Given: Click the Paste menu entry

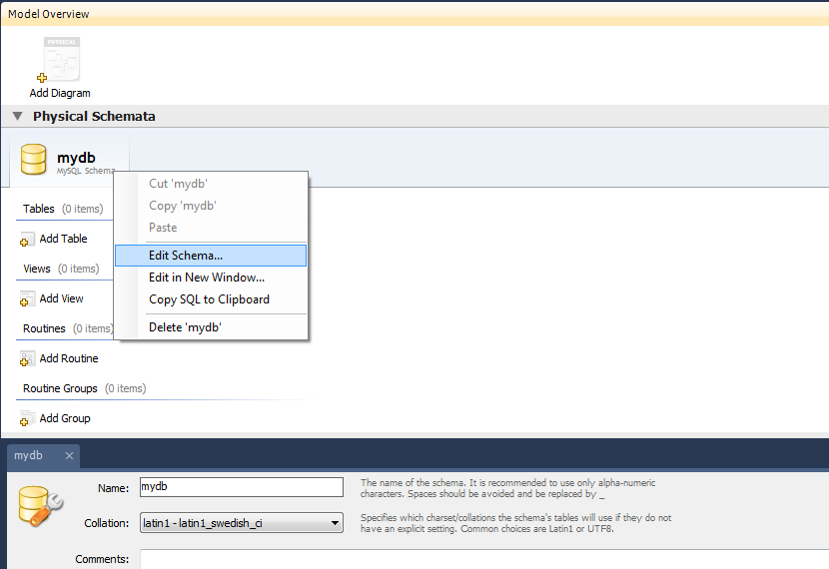Looking at the screenshot, I should coord(211,228).
